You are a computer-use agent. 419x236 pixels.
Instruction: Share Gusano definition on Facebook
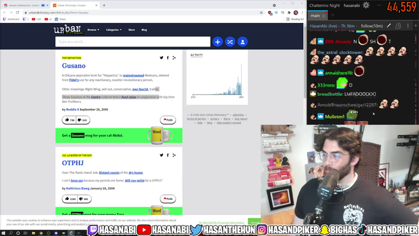pos(168,58)
